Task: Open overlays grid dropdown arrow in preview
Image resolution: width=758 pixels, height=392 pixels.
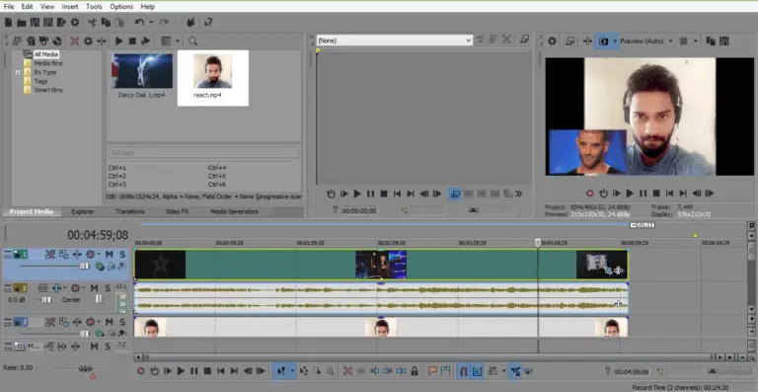Action: pos(695,41)
